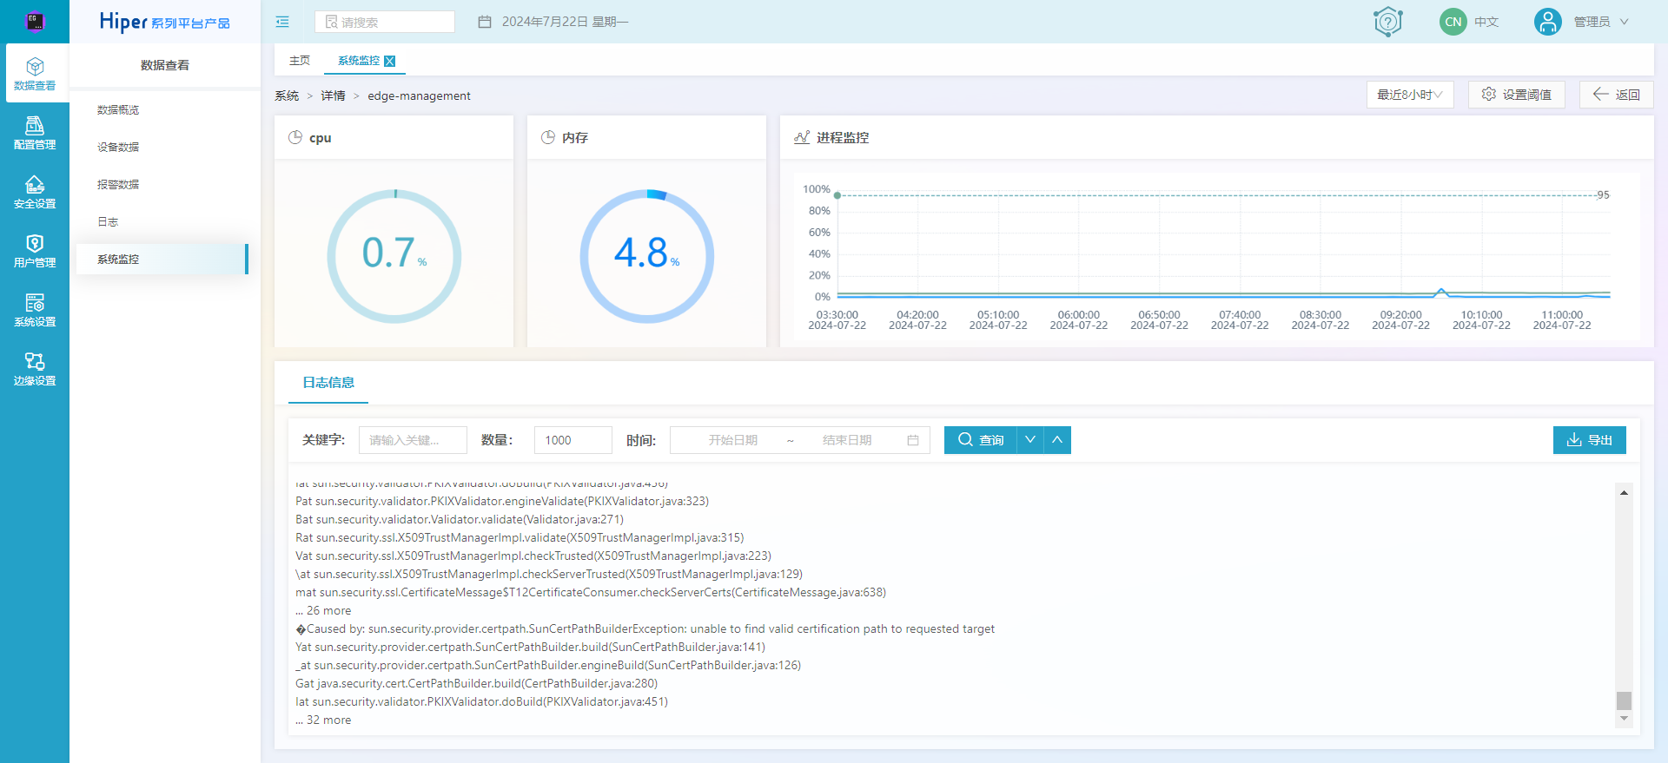Open the 安全设置 sidebar section
The height and width of the screenshot is (763, 1668).
tap(35, 192)
